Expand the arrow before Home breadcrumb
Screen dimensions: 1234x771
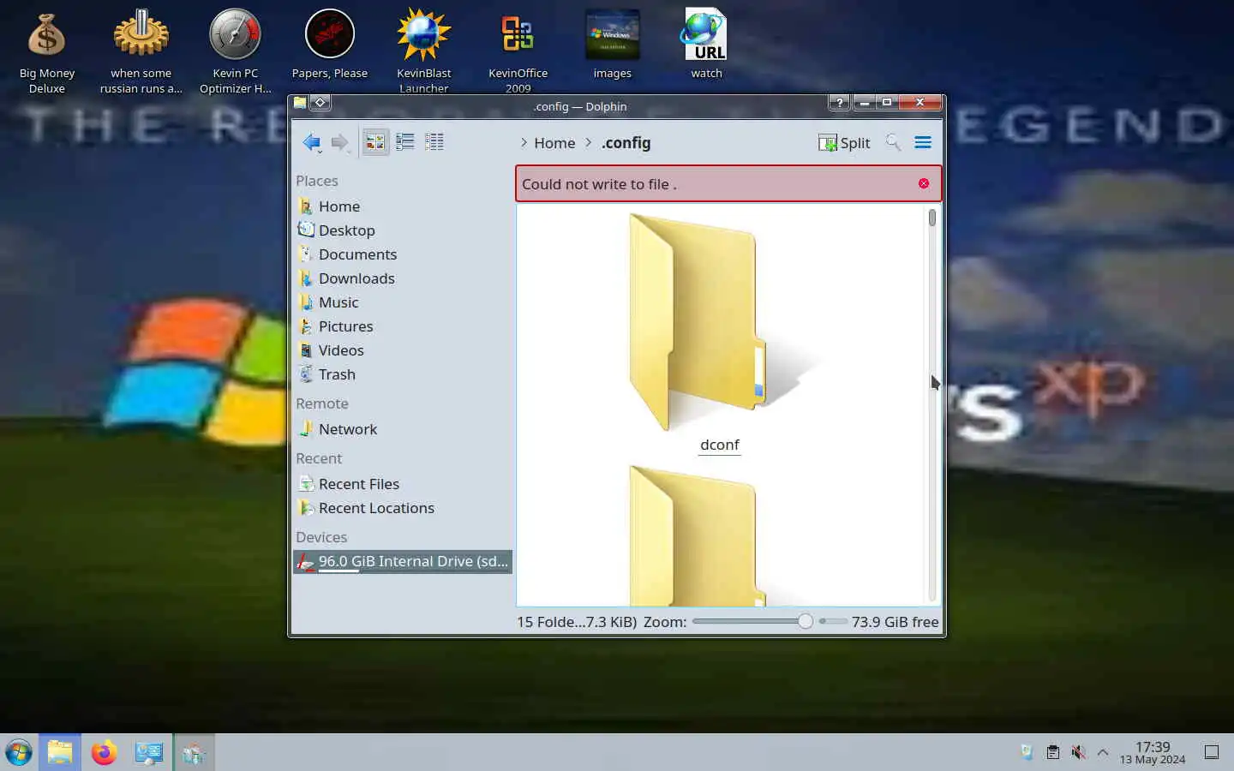pyautogui.click(x=524, y=143)
